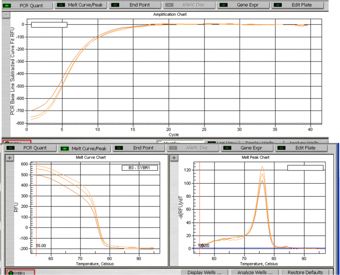Open Edit Plate tab in upper window

pyautogui.click(x=298, y=5)
